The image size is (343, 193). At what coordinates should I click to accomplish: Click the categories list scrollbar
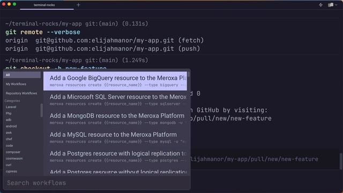(42, 110)
